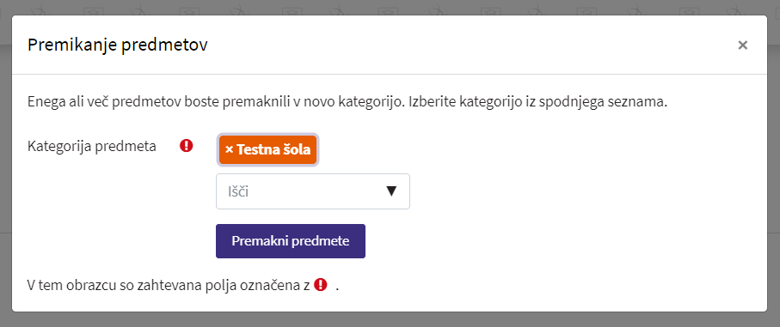Click red exclamation icon in footer note
The height and width of the screenshot is (327, 780).
[321, 284]
